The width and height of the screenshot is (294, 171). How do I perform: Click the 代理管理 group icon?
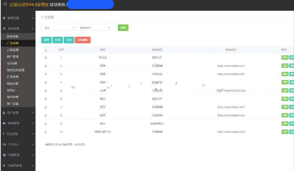click(4, 155)
